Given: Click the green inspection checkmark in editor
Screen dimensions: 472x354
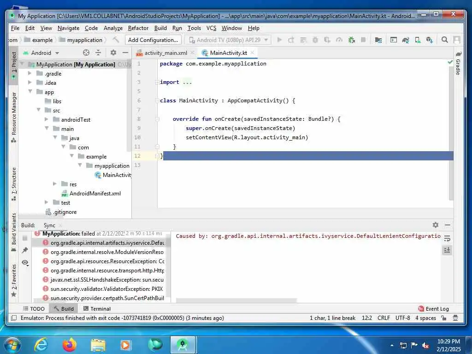Looking at the screenshot, I should coord(450,62).
